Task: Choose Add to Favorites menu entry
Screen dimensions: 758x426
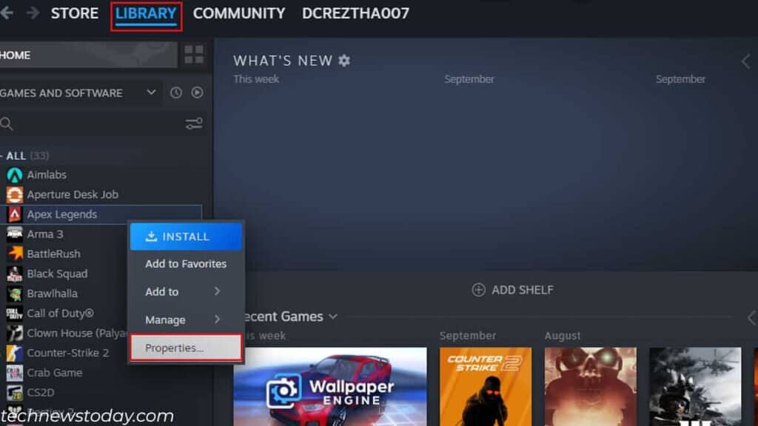Action: click(186, 264)
